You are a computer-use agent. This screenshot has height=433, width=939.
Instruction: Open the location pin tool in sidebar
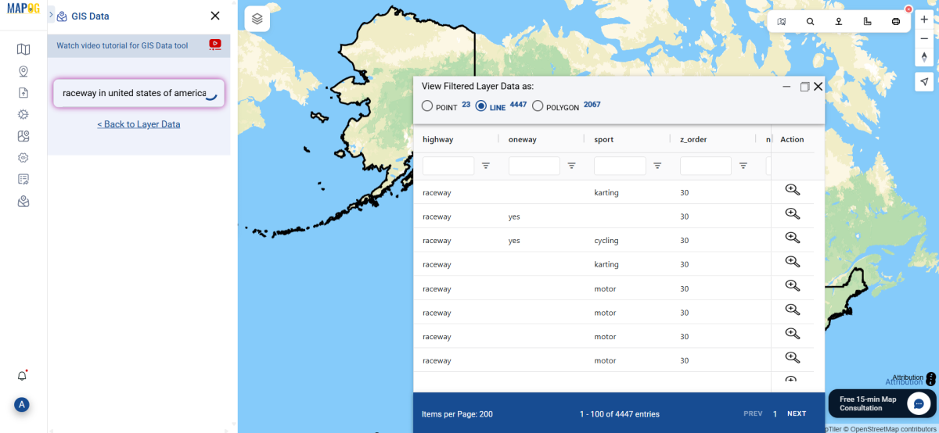(x=23, y=71)
